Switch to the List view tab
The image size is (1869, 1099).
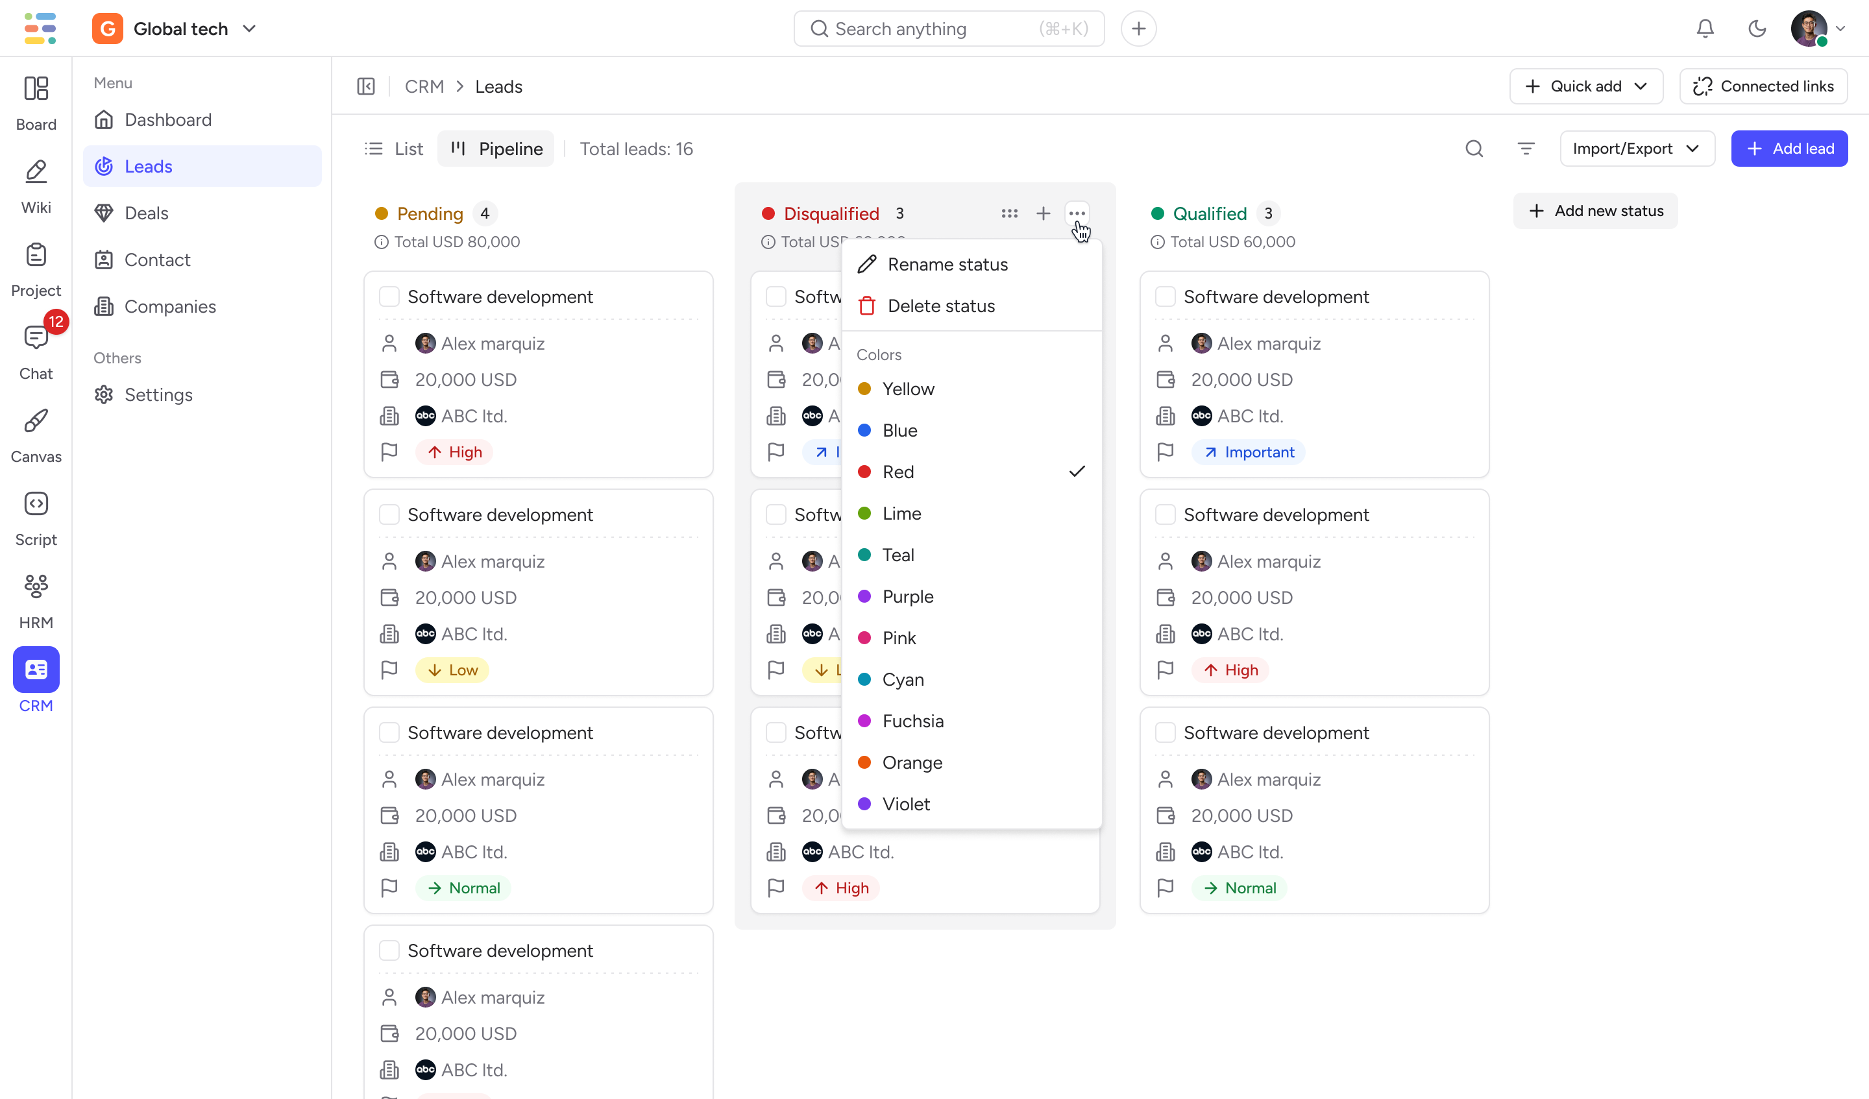point(395,149)
